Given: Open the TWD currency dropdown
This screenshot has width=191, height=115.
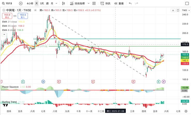Looking at the screenshot, I should coord(186,10).
